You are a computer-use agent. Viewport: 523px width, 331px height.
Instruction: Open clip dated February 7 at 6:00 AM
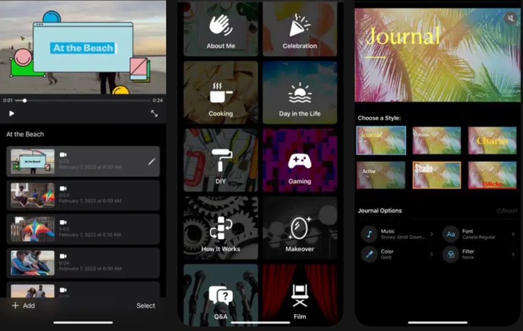click(x=83, y=195)
